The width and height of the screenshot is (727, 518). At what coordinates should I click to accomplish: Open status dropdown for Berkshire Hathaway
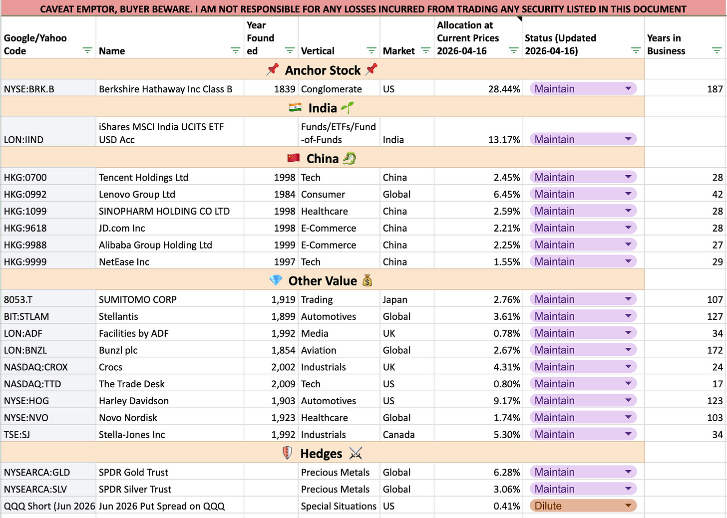[583, 89]
